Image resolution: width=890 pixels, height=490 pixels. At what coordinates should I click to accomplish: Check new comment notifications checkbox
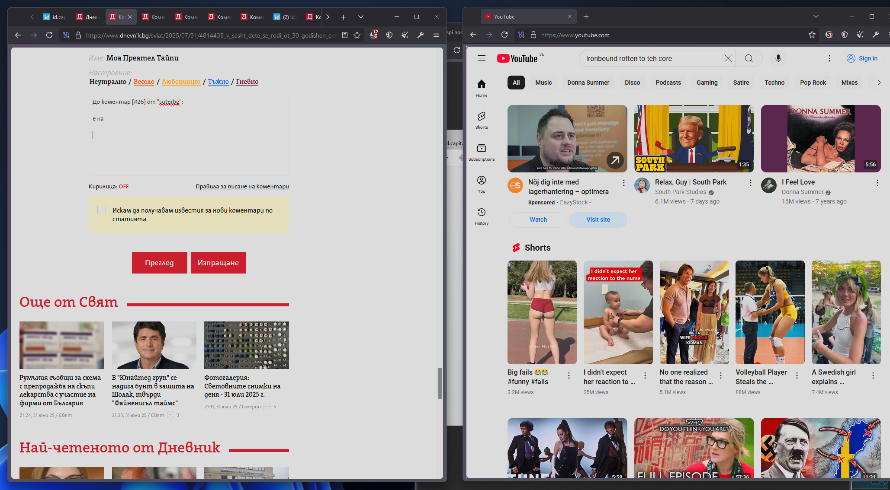[102, 210]
